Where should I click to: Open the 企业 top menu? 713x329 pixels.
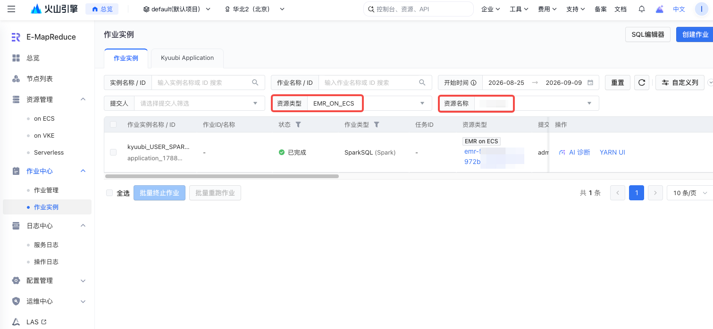[490, 9]
